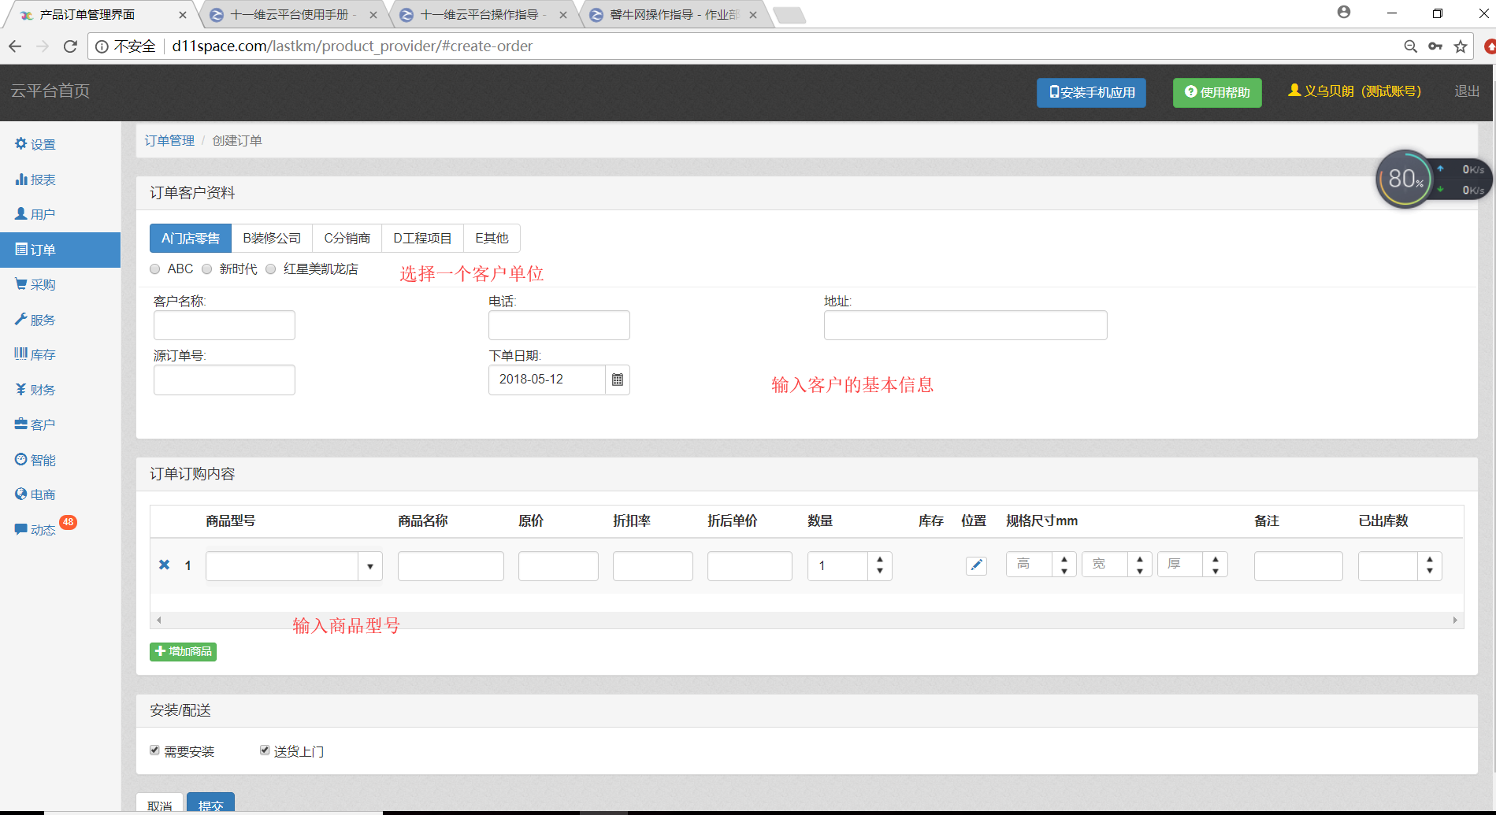This screenshot has height=815, width=1496.
Task: Click the browser address bar URL
Action: click(x=352, y=46)
